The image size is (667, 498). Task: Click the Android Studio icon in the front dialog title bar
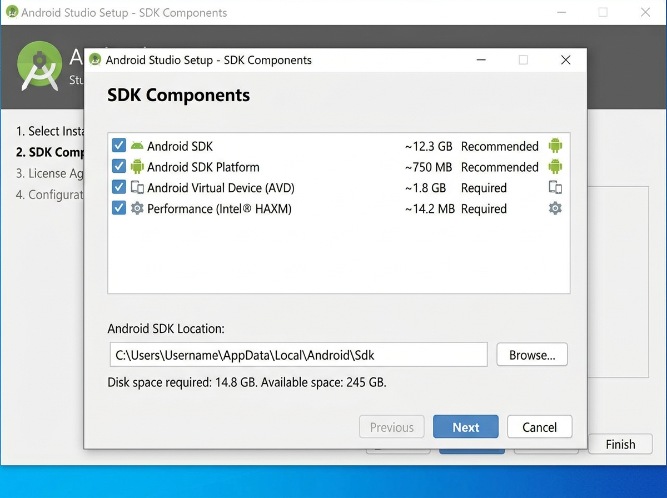pyautogui.click(x=95, y=59)
